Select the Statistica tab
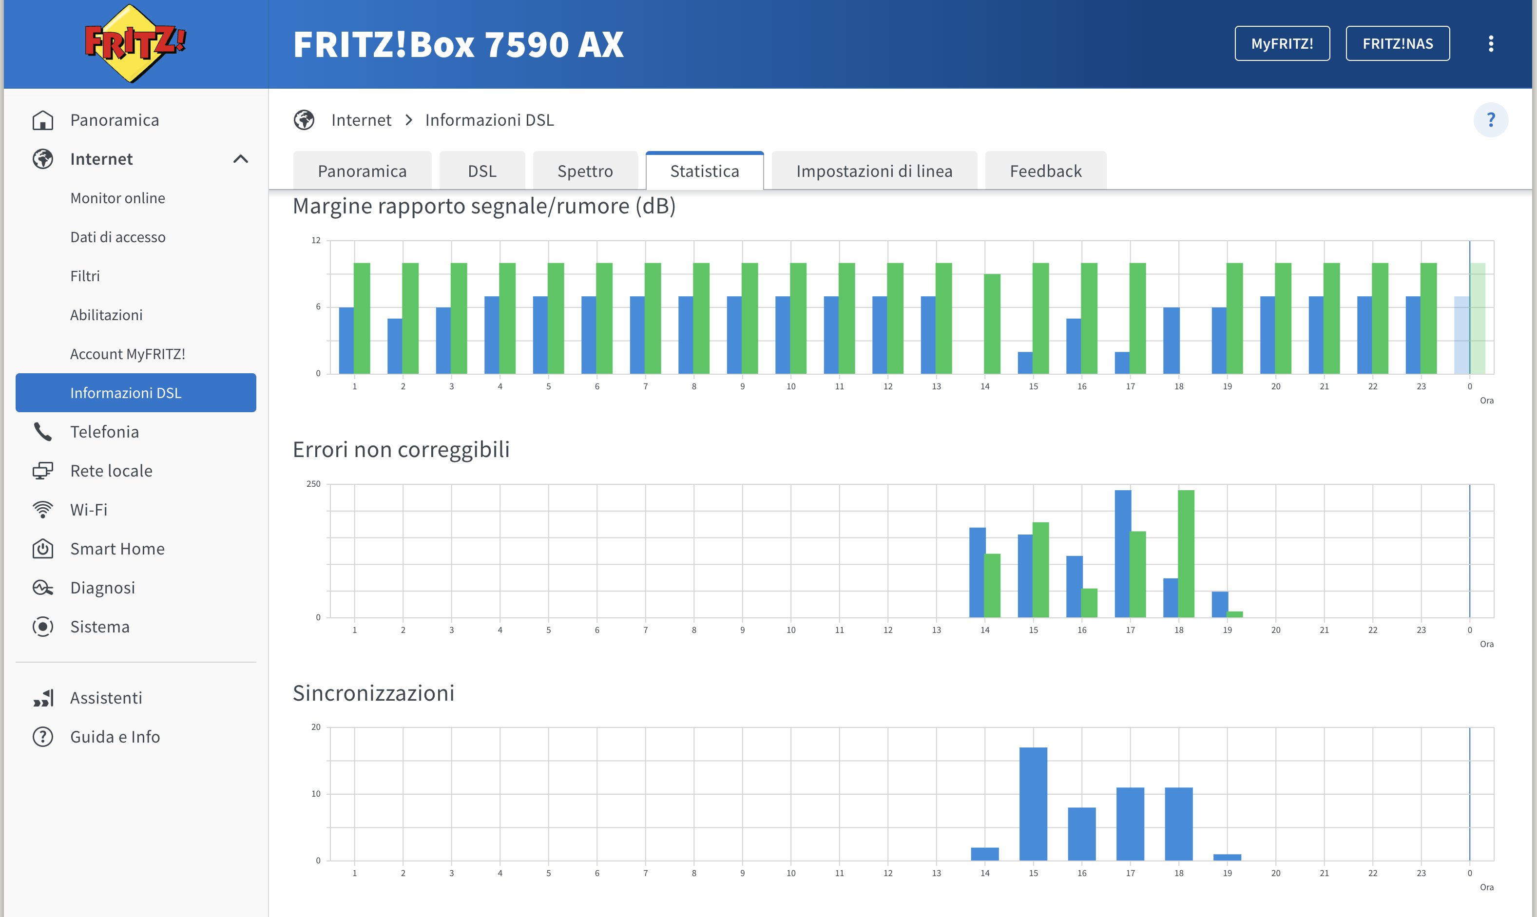 tap(705, 171)
